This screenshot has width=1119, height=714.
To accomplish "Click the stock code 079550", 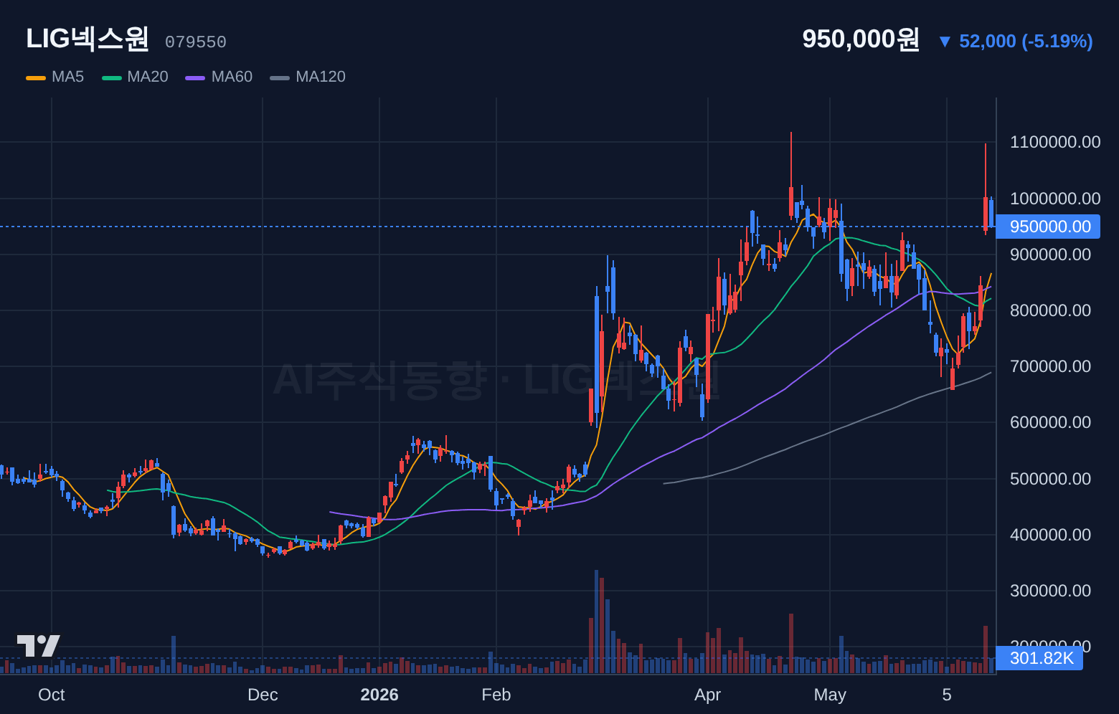I will pyautogui.click(x=196, y=42).
